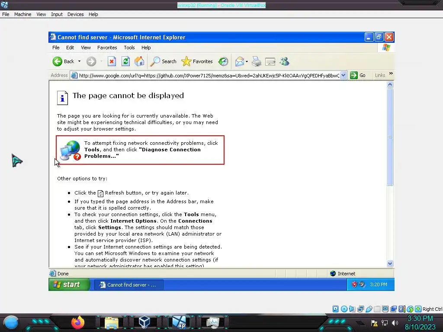Click the info page icon beside the heading

pos(62,98)
